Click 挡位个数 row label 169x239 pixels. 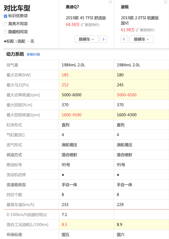[x=14, y=195]
